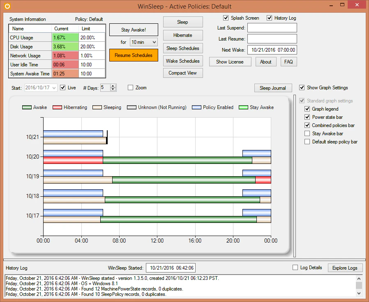This screenshot has width=369, height=302.
Task: Click the Hibernating legend swatch
Action: tap(57, 107)
